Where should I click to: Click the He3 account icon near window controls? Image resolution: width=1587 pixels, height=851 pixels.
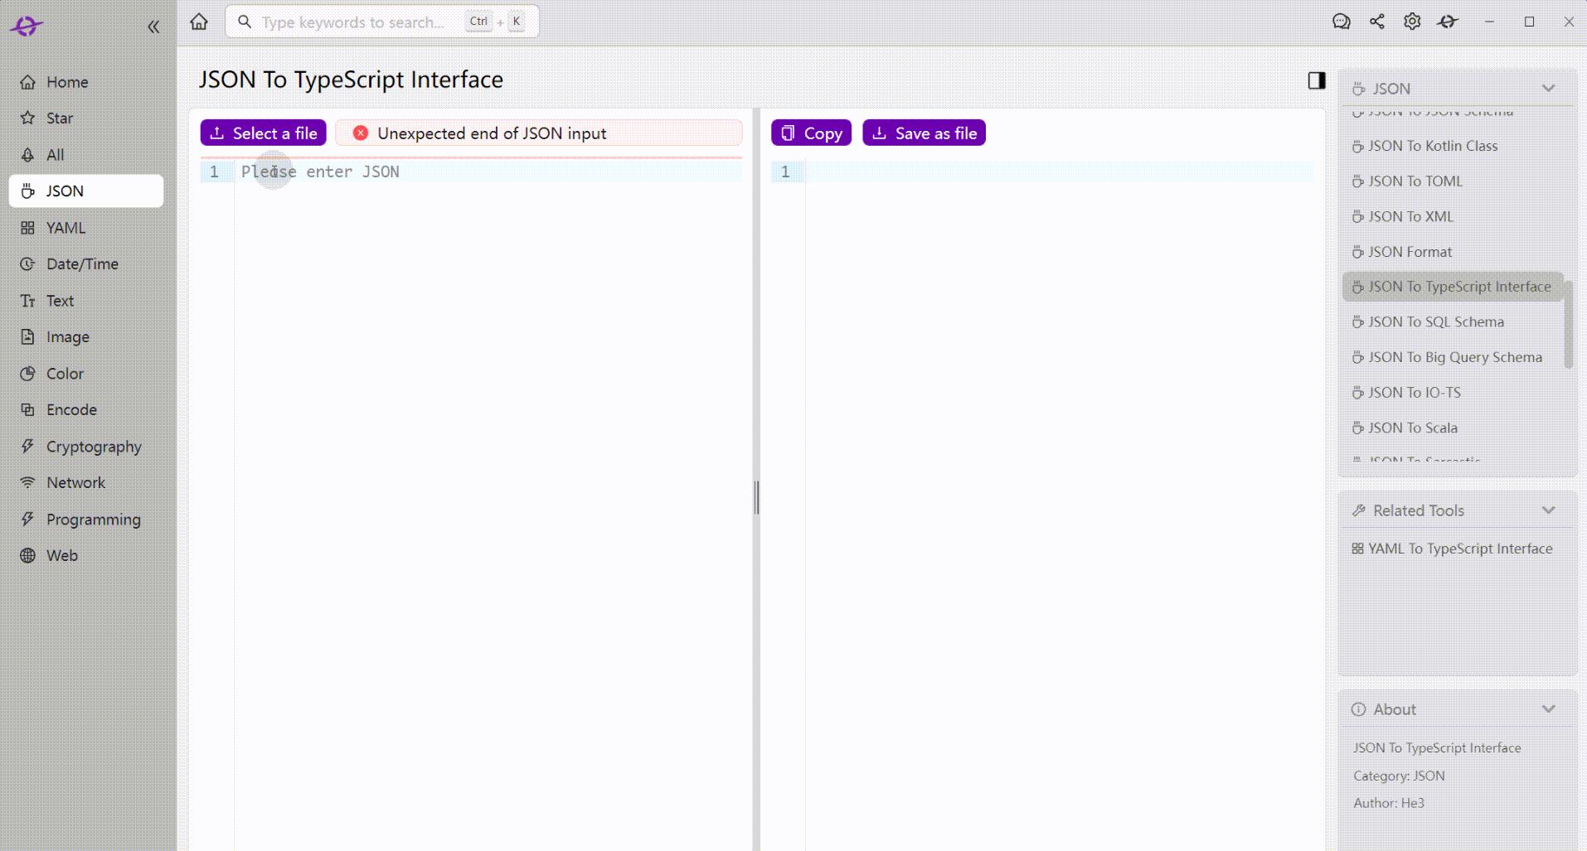pos(1448,22)
